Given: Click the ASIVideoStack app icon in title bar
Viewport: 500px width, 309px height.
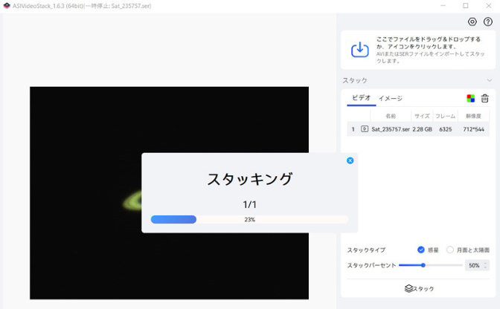Looking at the screenshot, I should click(x=7, y=5).
